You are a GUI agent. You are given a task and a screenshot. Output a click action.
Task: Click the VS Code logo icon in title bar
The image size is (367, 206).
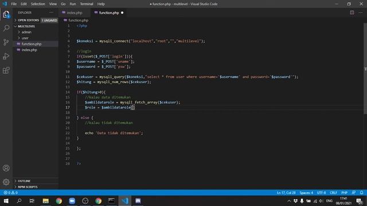(5, 4)
